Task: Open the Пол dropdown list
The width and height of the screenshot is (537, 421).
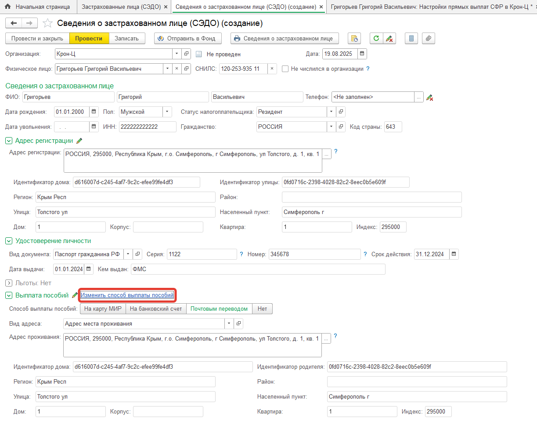Action: [167, 112]
